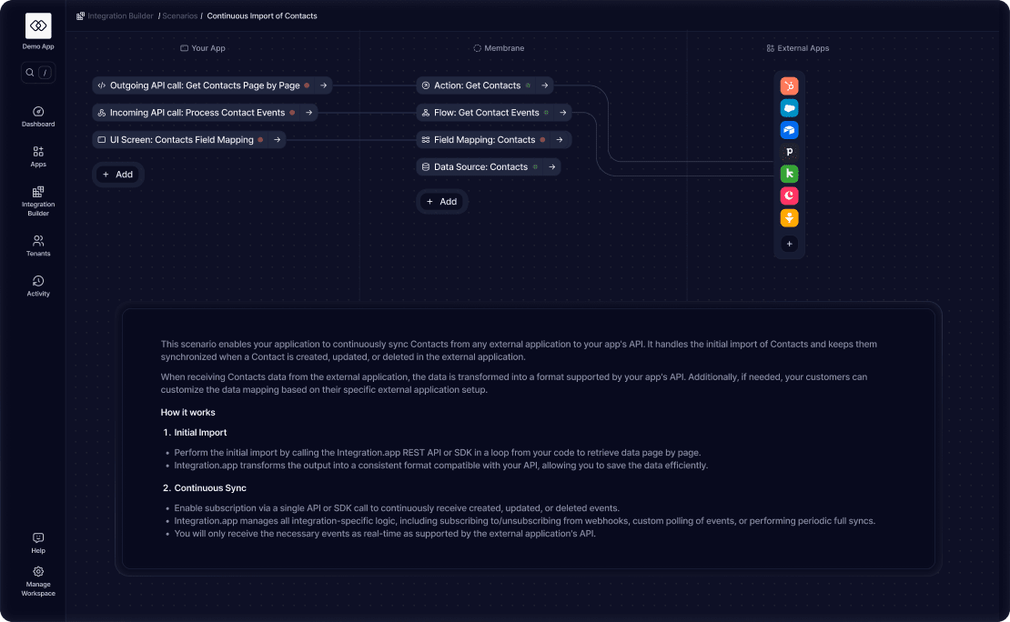View the Activity log

click(x=38, y=286)
